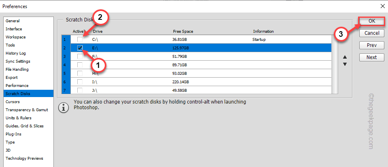Advance using the Next button

click(371, 57)
